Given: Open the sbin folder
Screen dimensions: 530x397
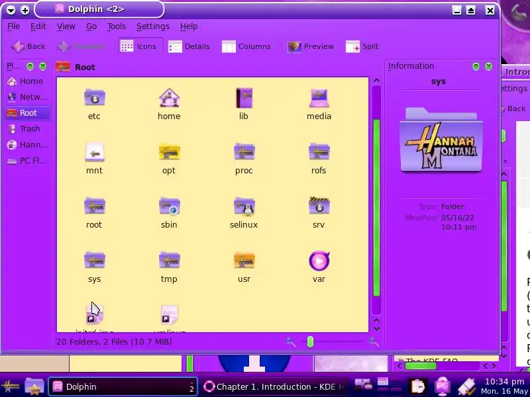Looking at the screenshot, I should pos(169,206).
